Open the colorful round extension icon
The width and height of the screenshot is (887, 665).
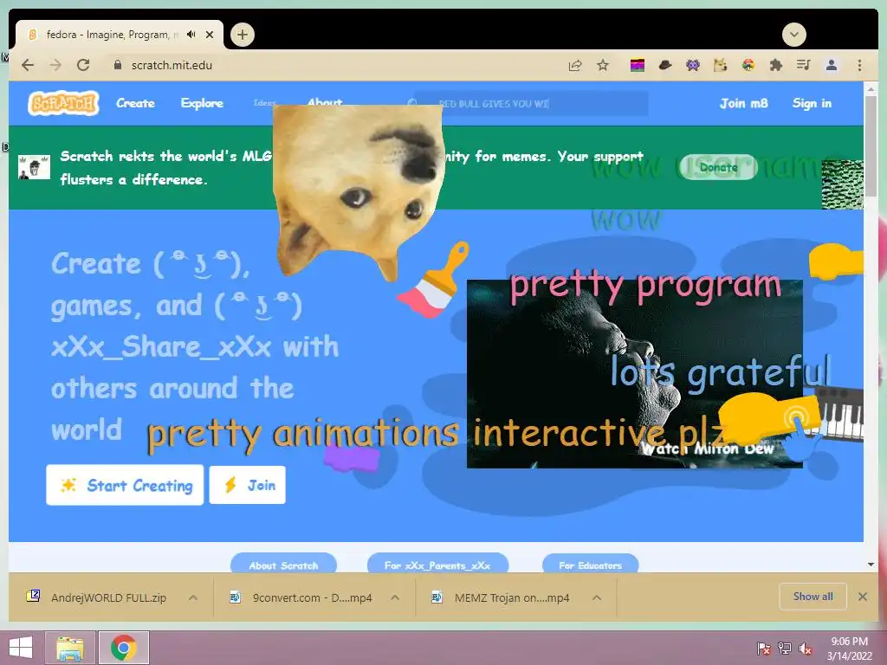748,66
